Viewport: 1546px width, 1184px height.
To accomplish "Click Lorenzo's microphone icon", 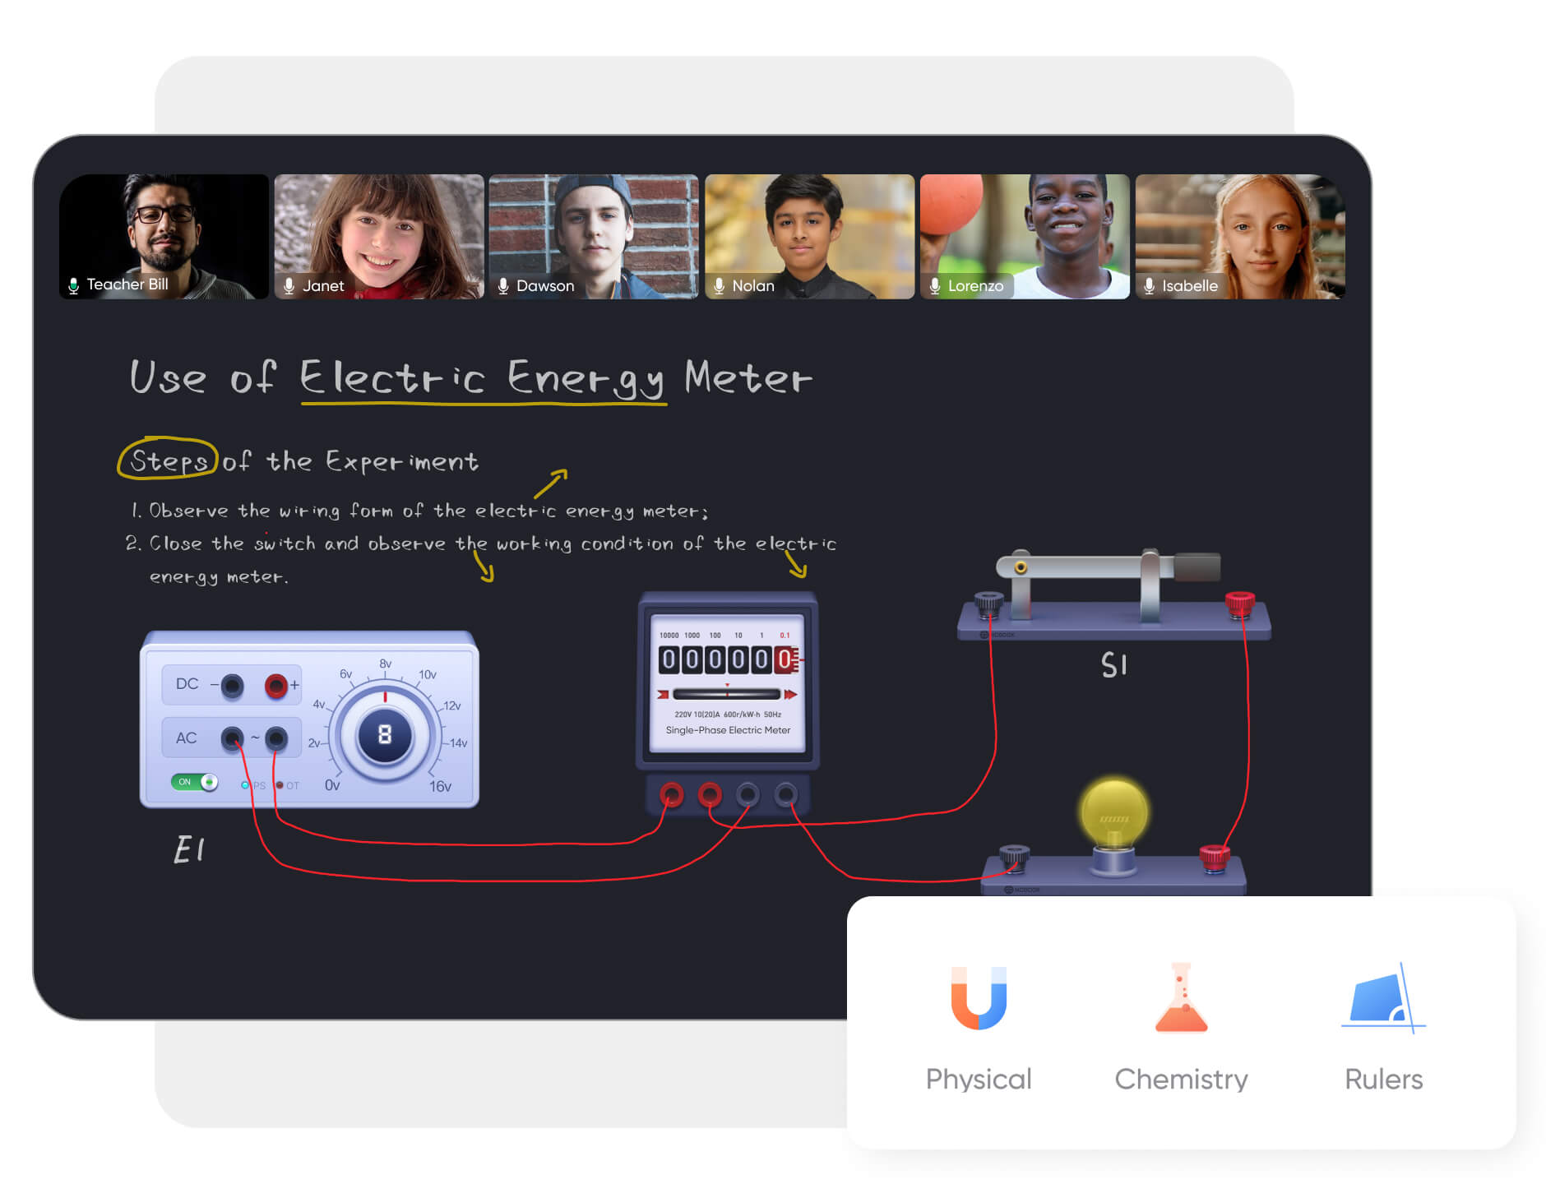I will coord(934,286).
